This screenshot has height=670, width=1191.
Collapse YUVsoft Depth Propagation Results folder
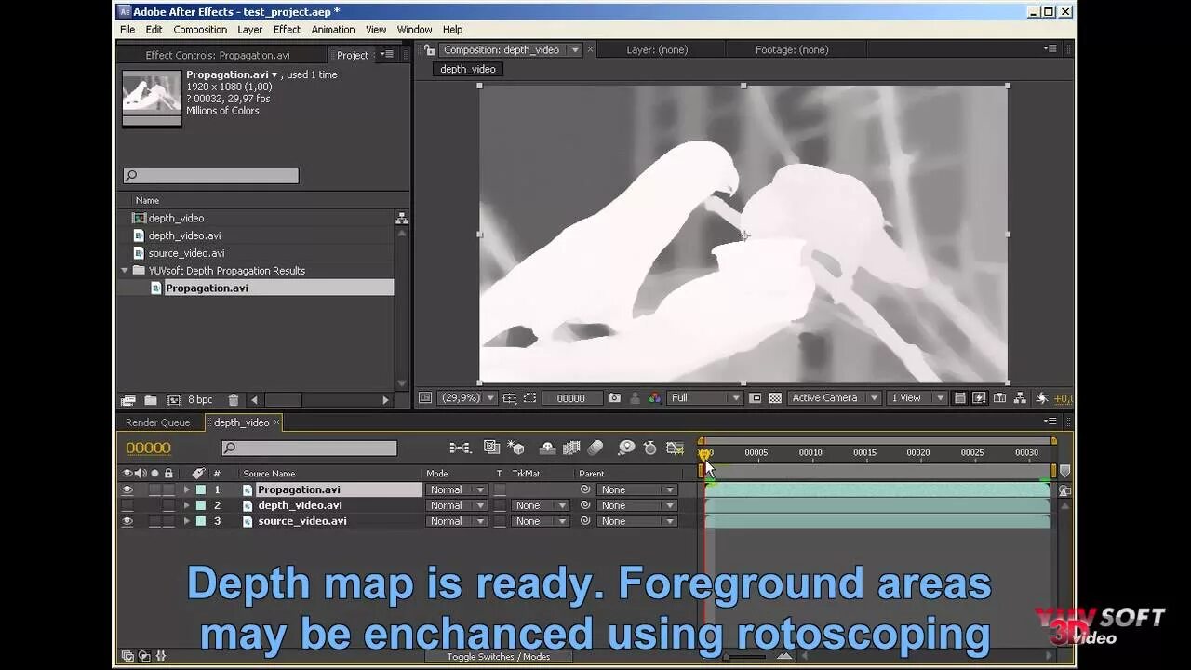pos(125,271)
